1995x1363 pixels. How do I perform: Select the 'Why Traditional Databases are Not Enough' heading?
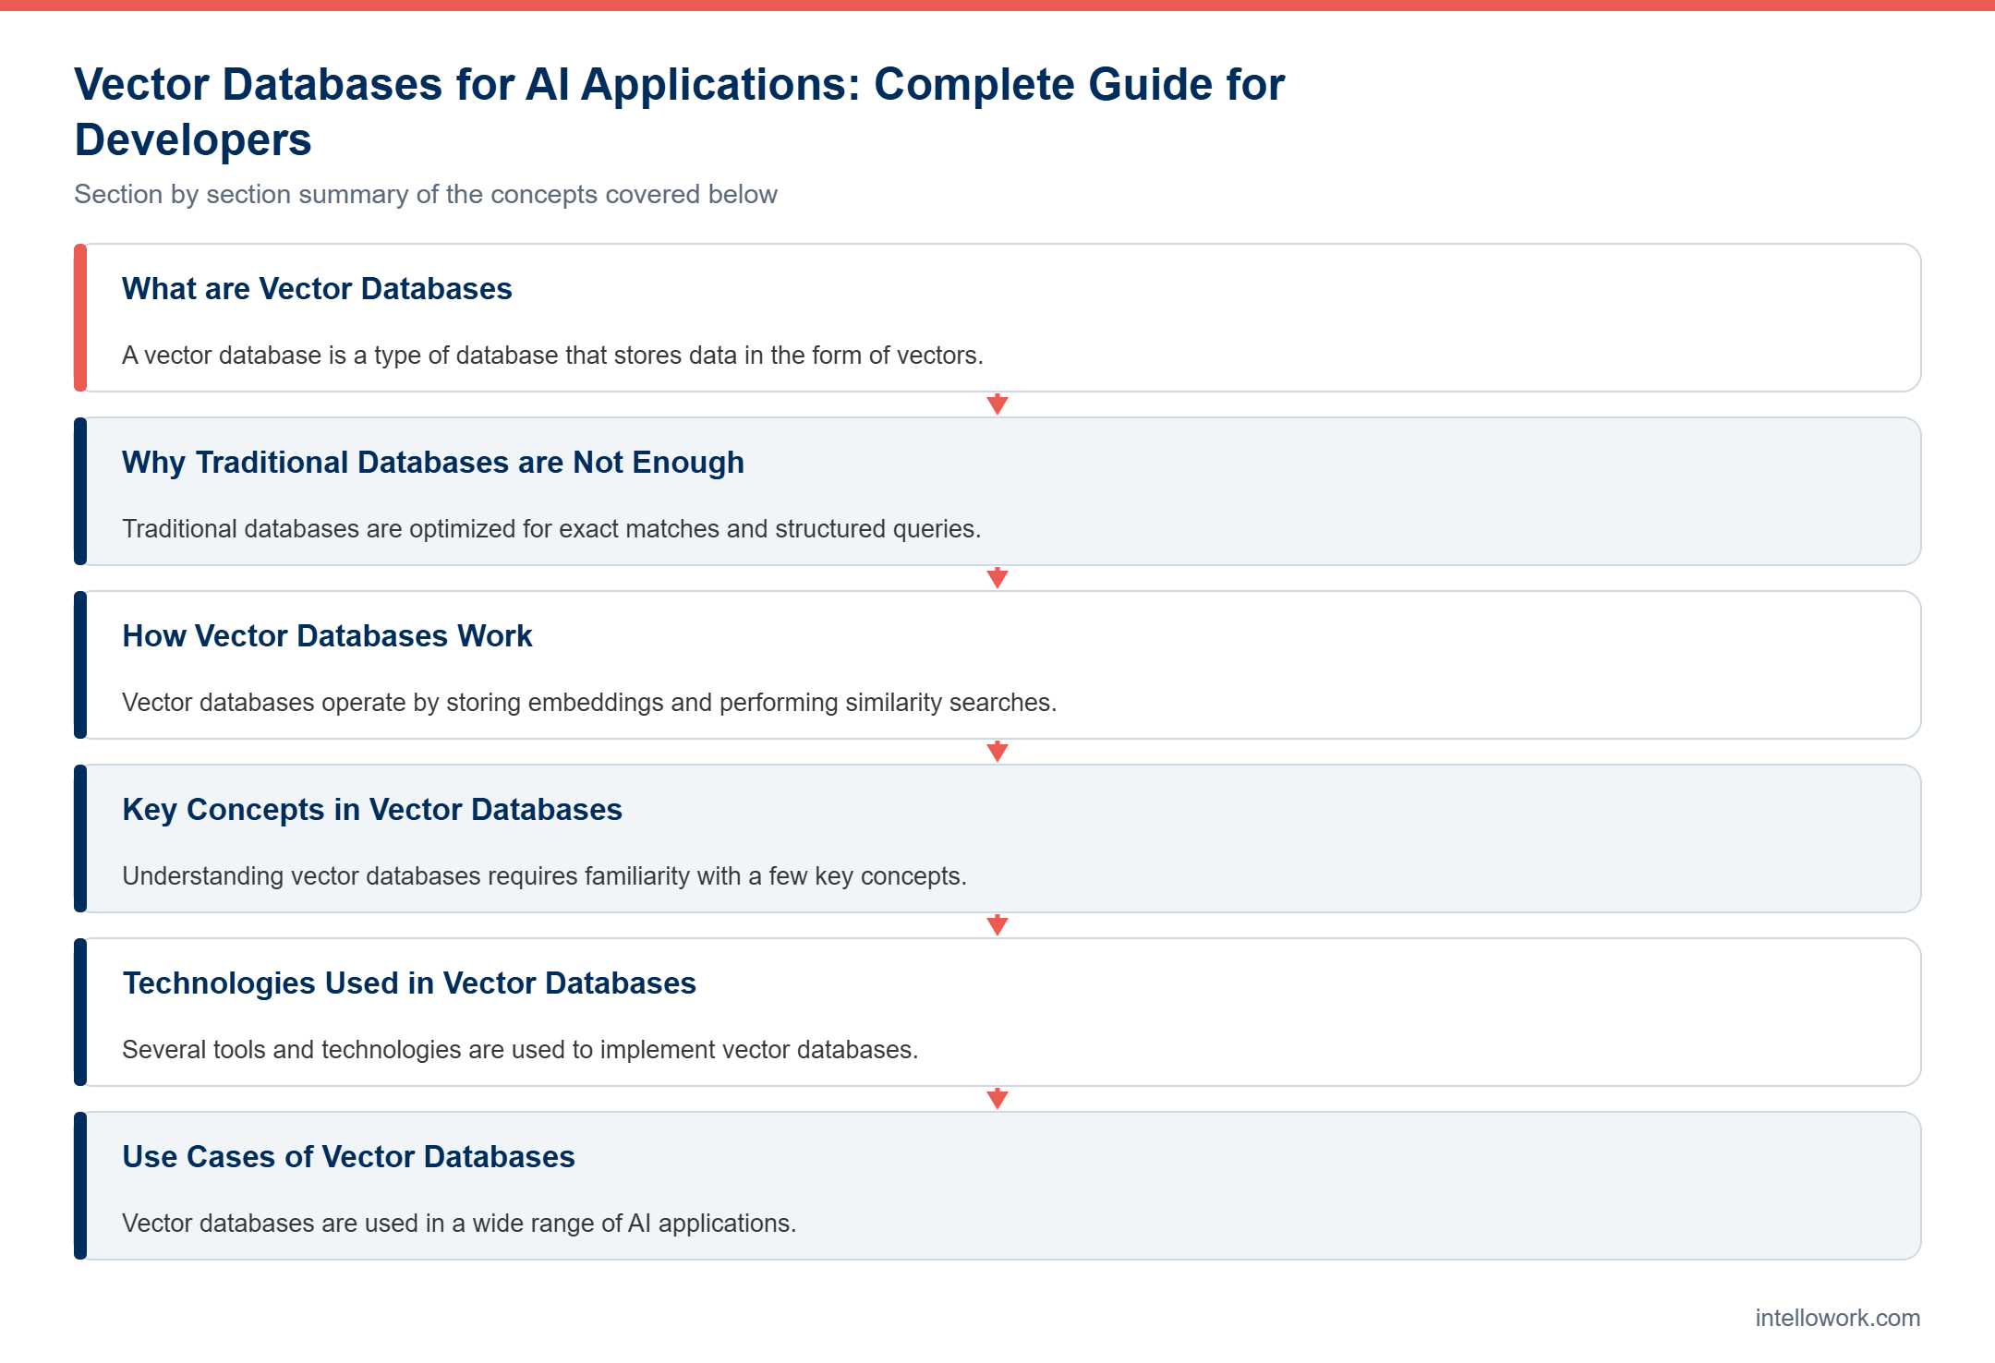pyautogui.click(x=433, y=463)
